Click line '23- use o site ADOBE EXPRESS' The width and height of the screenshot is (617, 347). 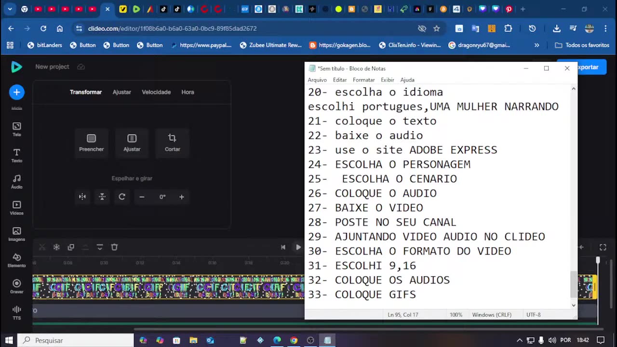[402, 150]
